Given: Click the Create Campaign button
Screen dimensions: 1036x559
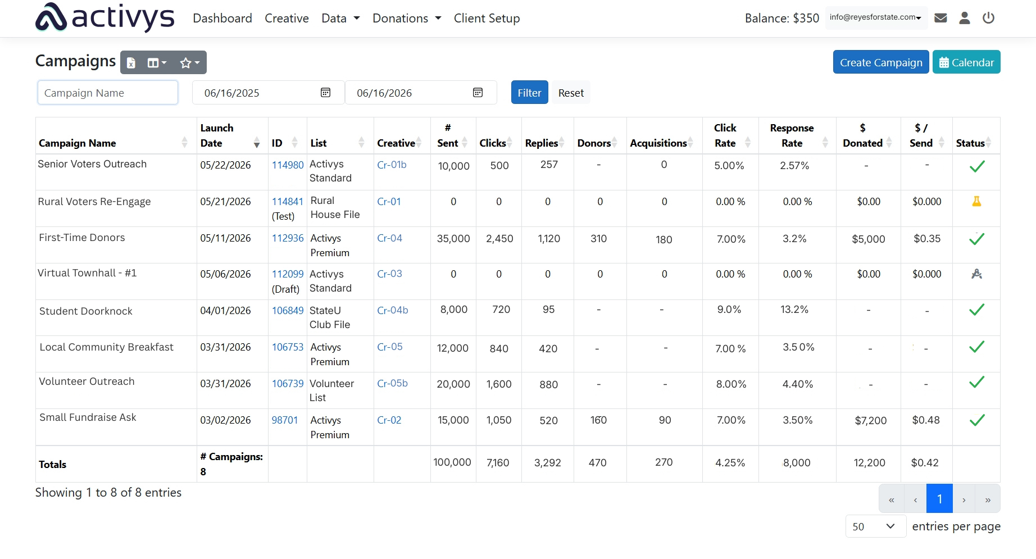Looking at the screenshot, I should tap(881, 62).
